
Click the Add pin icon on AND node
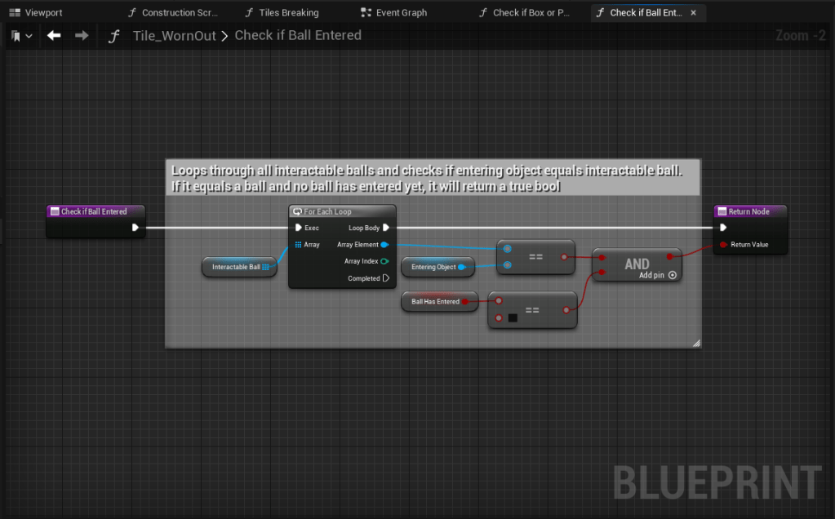click(672, 276)
